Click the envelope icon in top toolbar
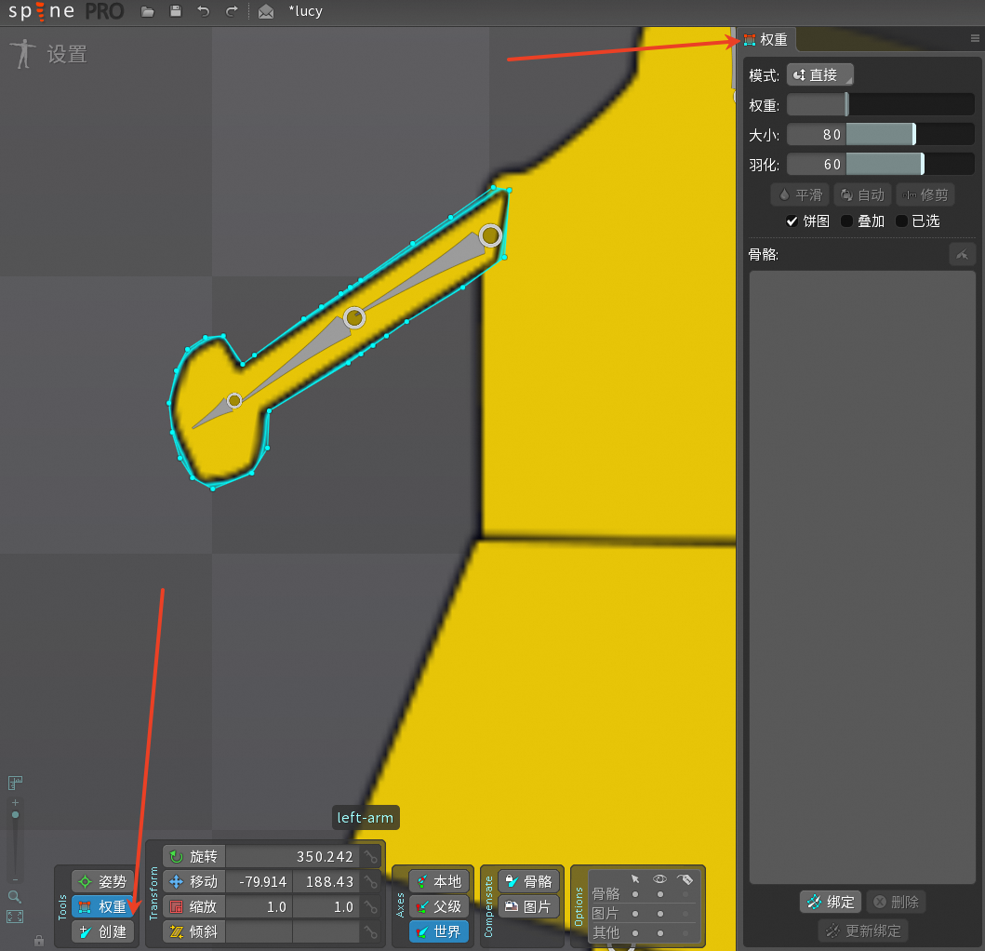Image resolution: width=985 pixels, height=951 pixels. coord(266,11)
